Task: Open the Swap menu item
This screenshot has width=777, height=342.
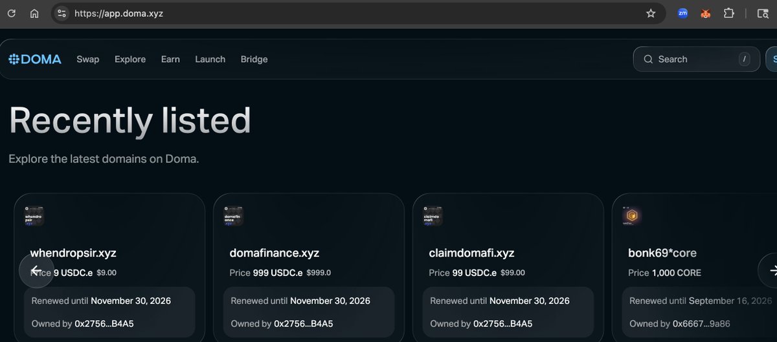Action: click(x=88, y=59)
